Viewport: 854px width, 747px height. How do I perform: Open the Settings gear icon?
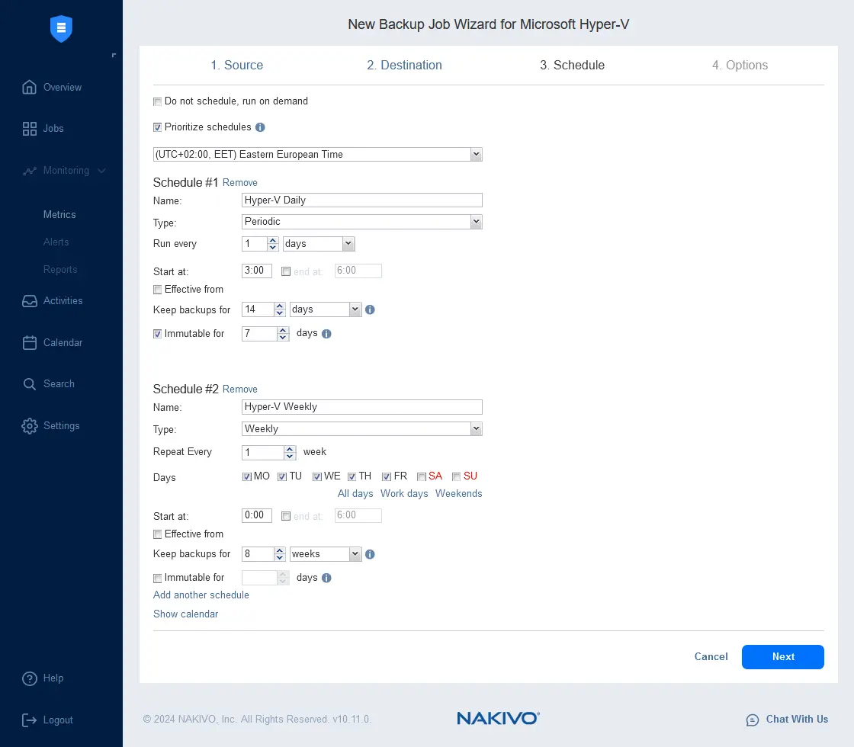[30, 426]
